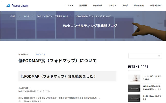This screenshot has width=166, height=103.
Task: Open the お問い合わせ menu item
Action: click(x=156, y=5)
